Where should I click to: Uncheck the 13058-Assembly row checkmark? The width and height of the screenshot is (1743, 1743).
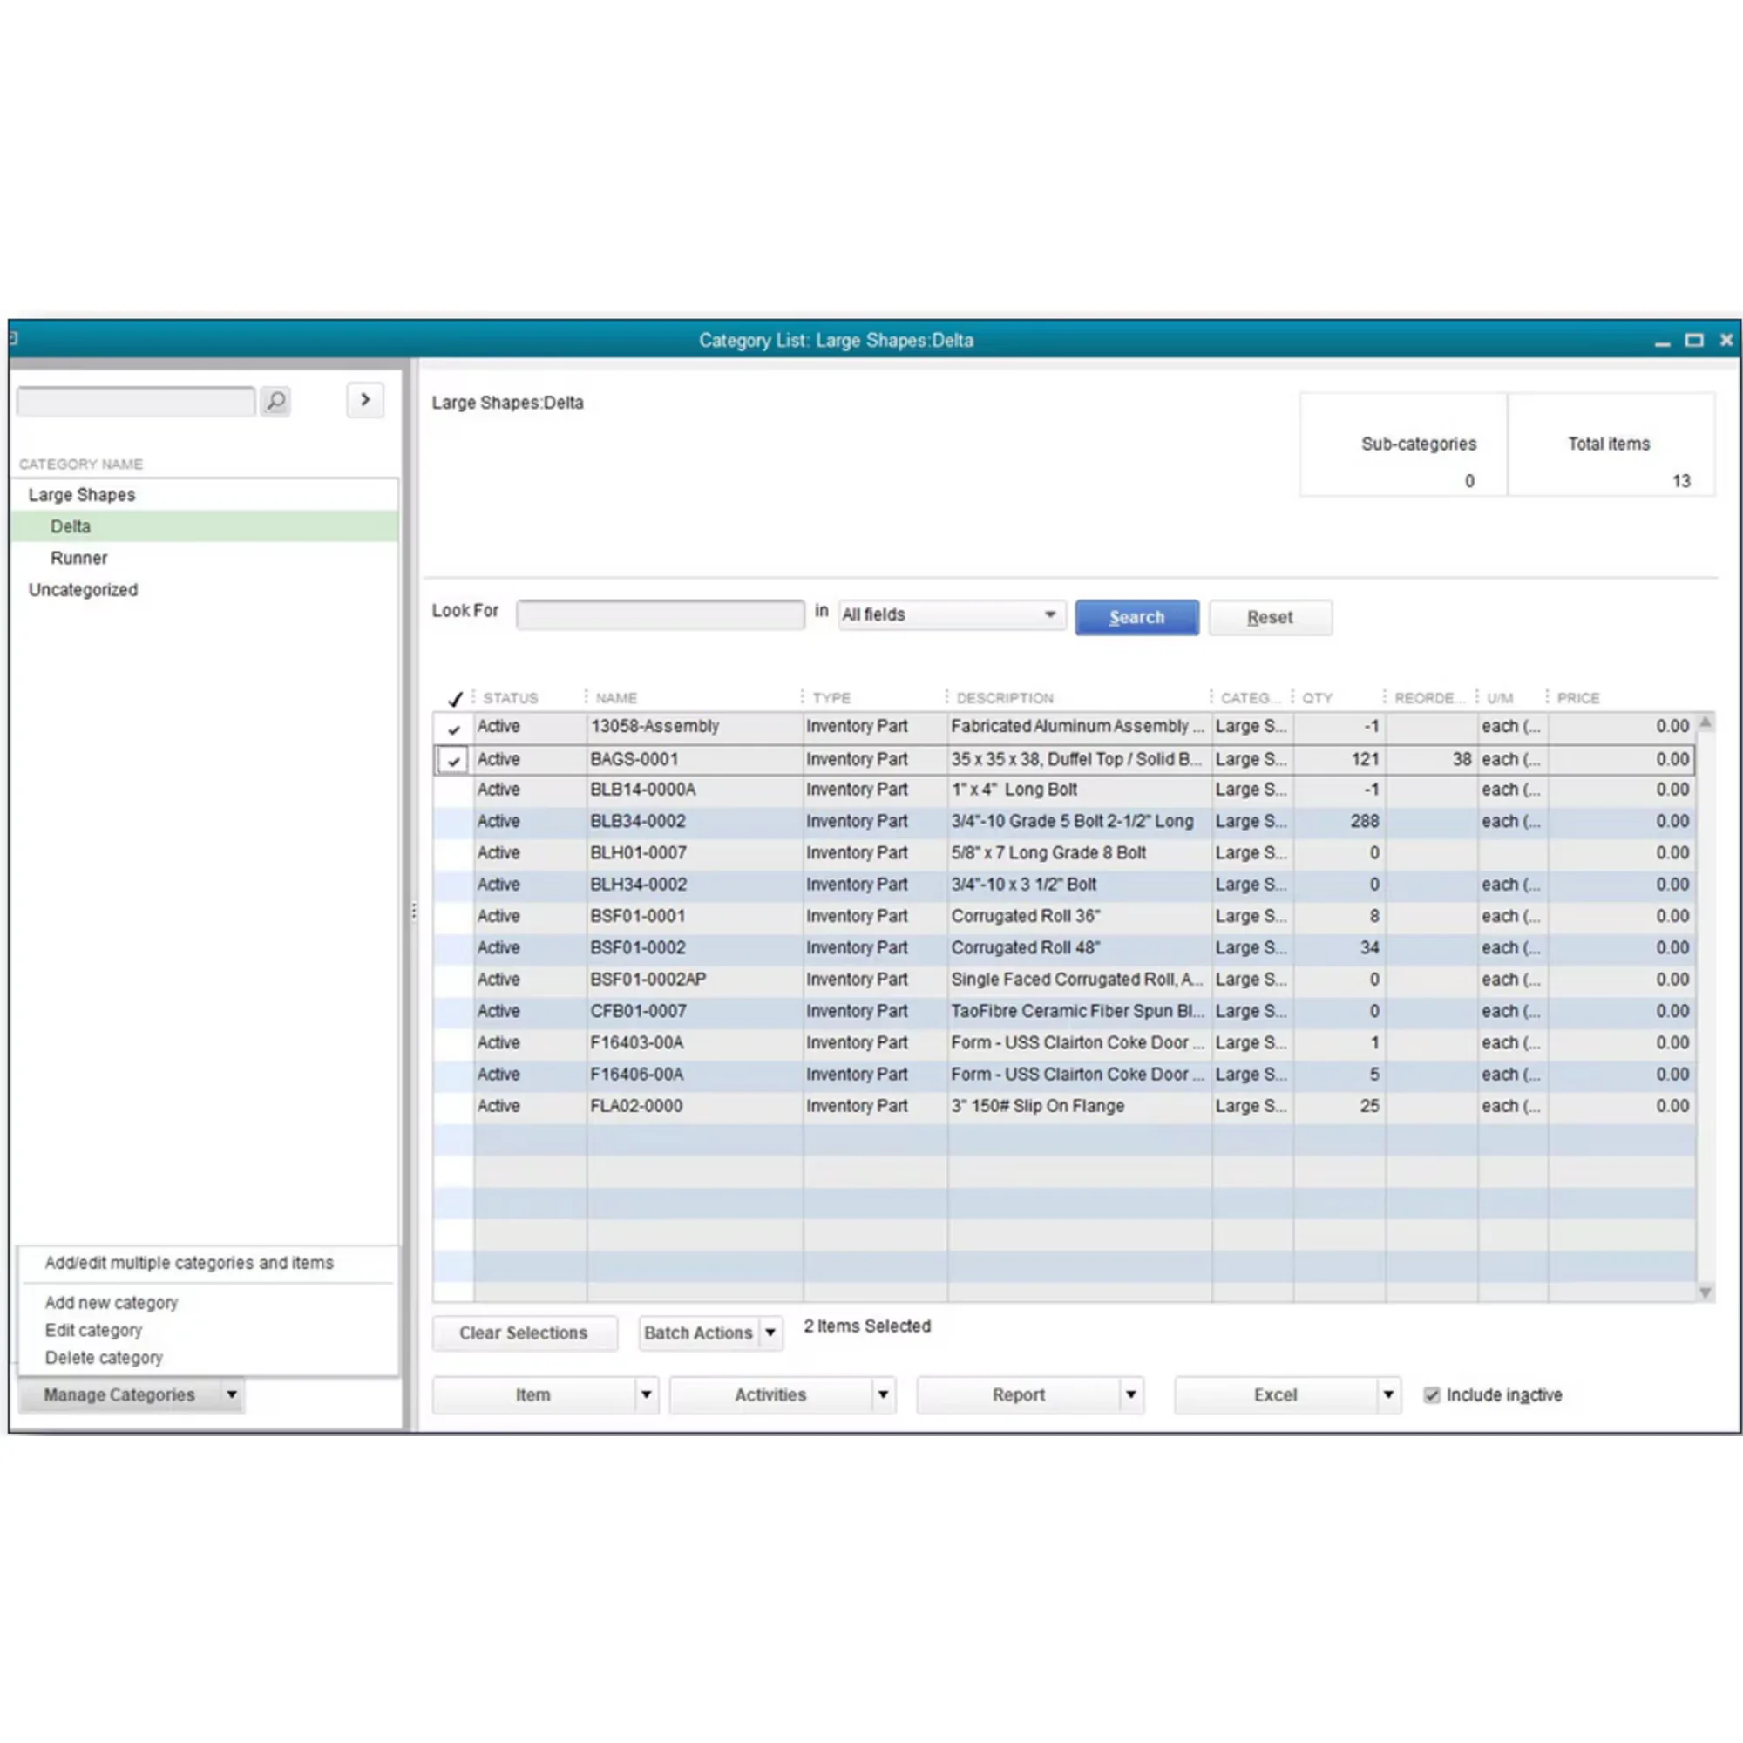pyautogui.click(x=454, y=728)
